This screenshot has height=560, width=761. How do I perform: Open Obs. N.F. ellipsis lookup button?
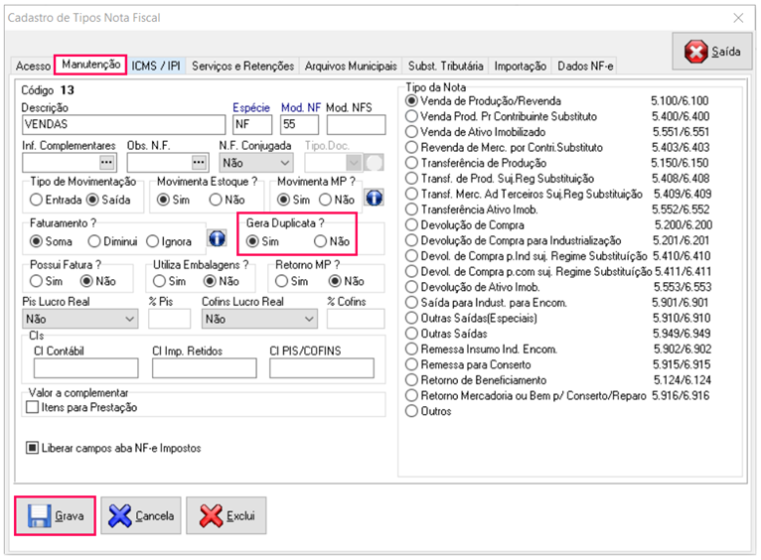[x=198, y=162]
